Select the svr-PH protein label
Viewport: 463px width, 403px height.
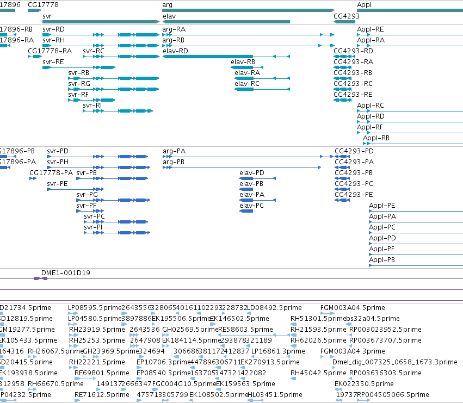click(58, 162)
